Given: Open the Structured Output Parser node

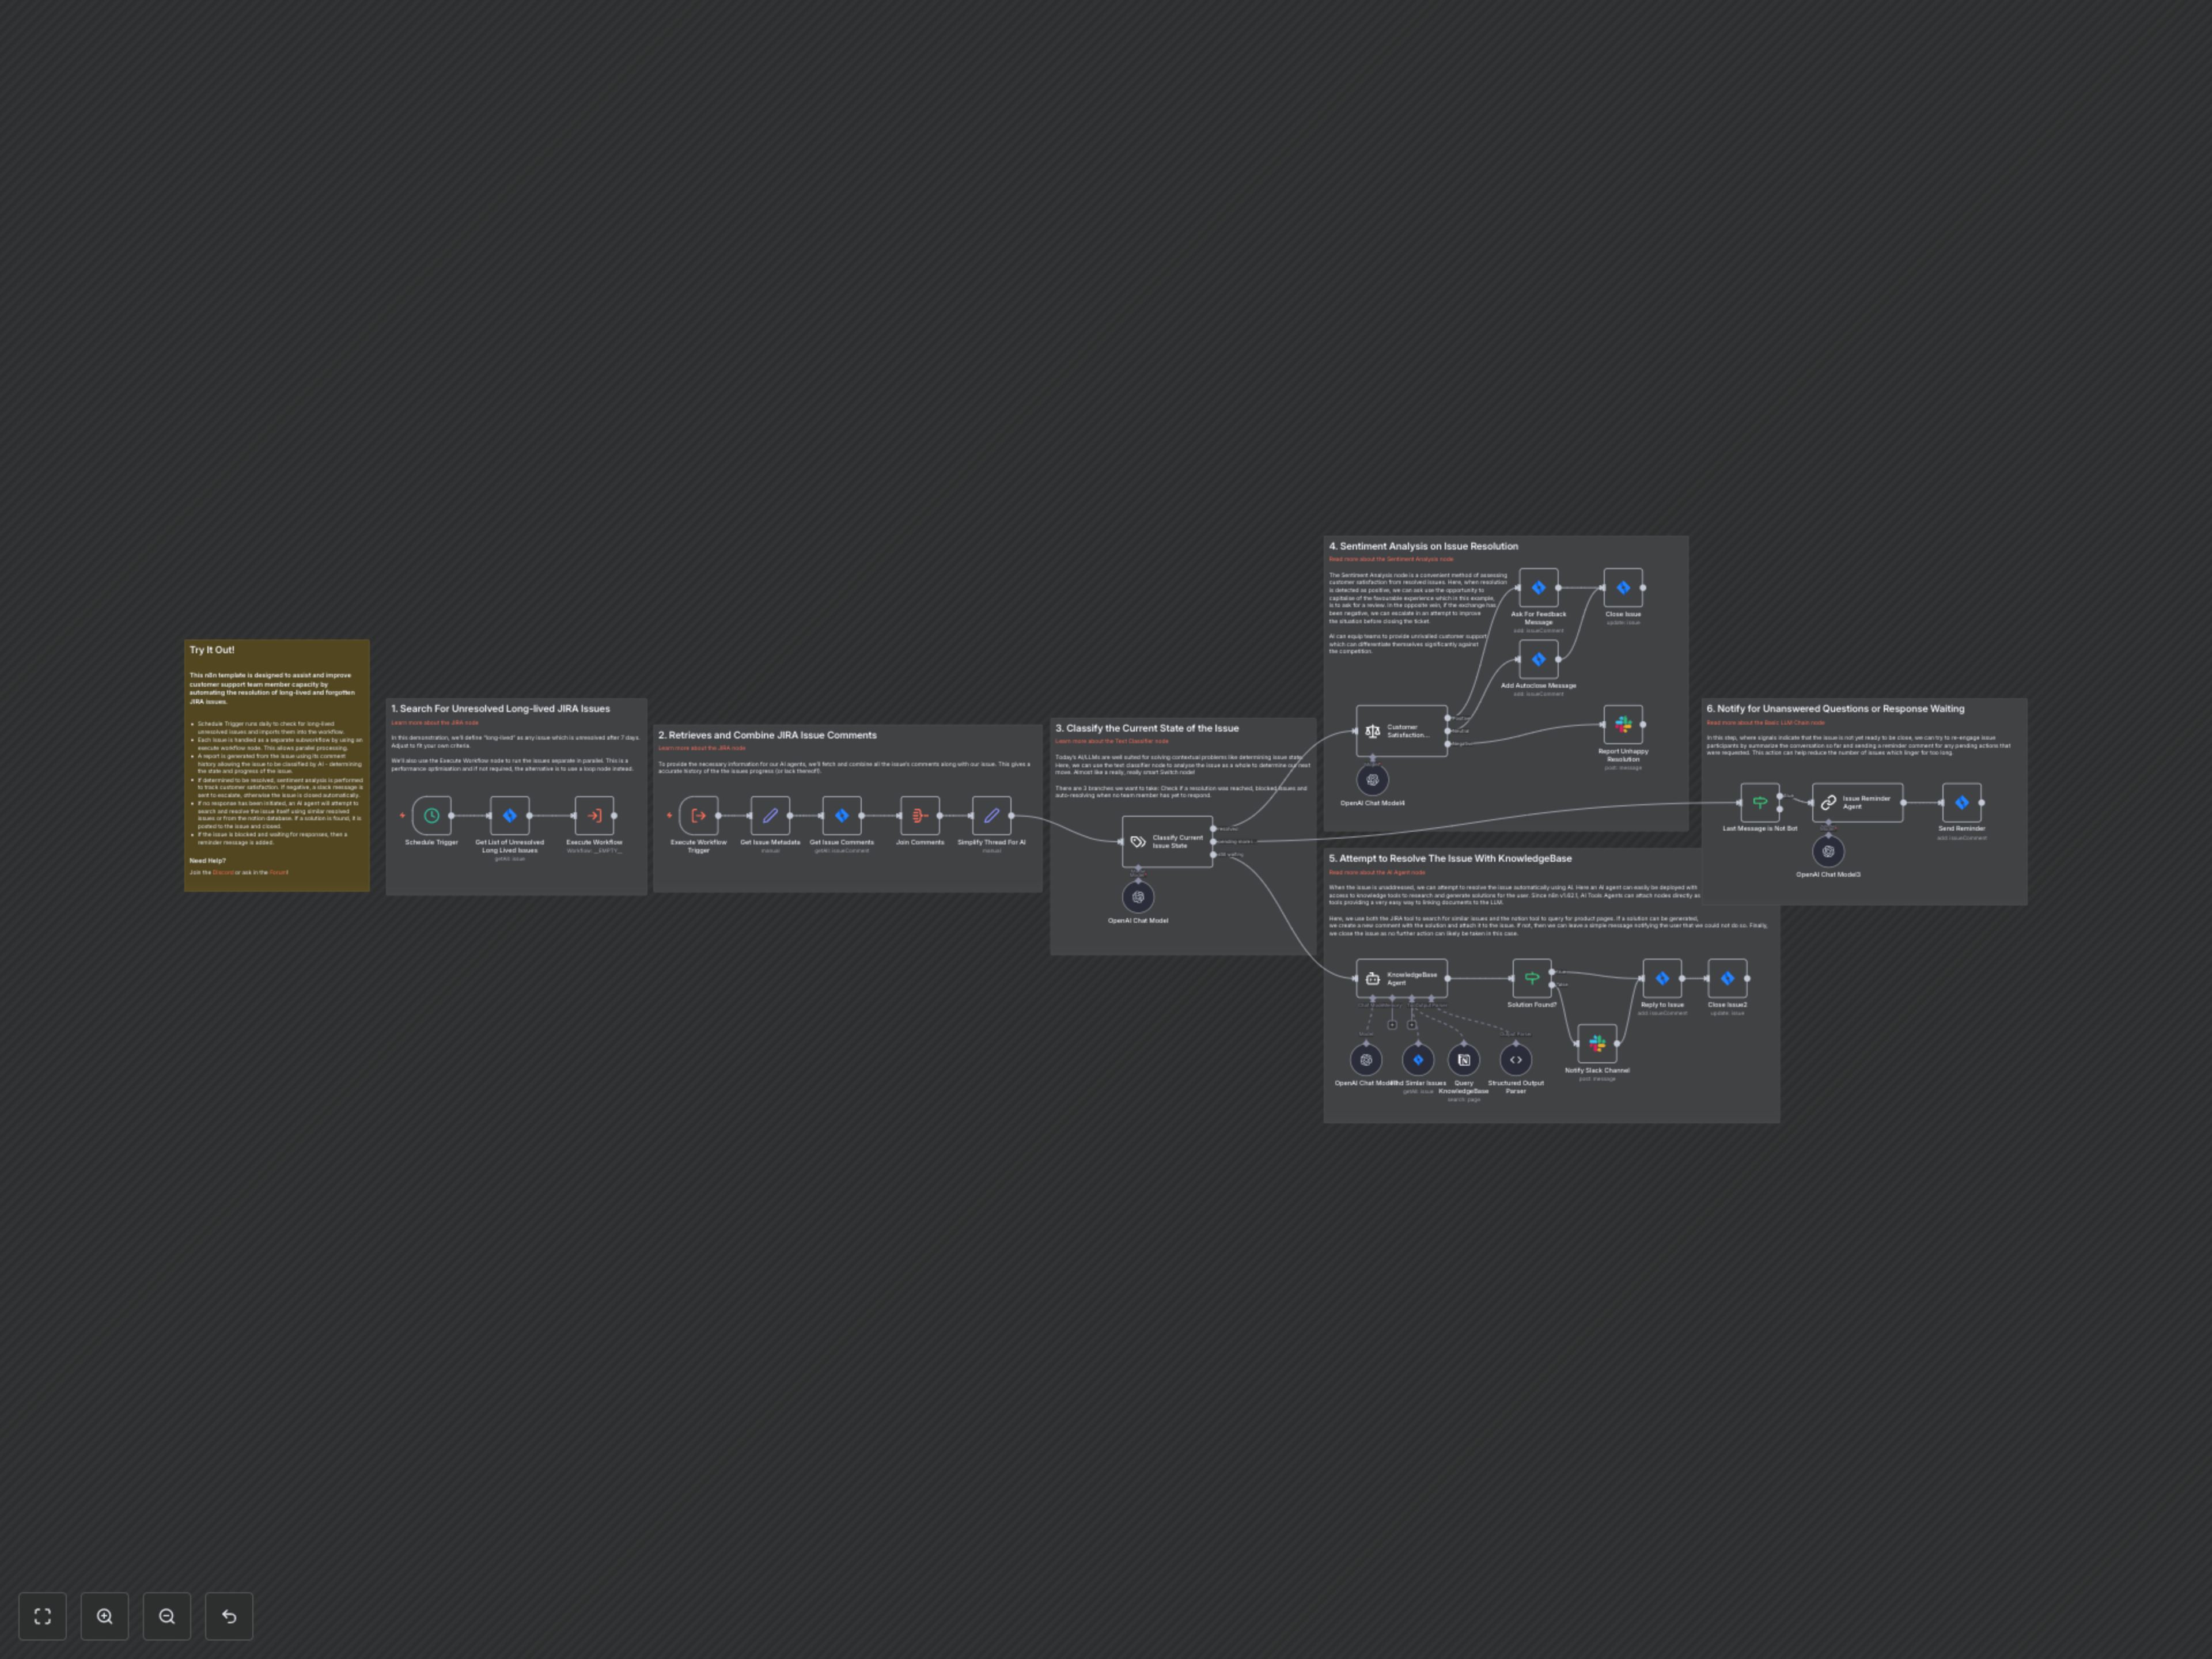Looking at the screenshot, I should 1515,1059.
